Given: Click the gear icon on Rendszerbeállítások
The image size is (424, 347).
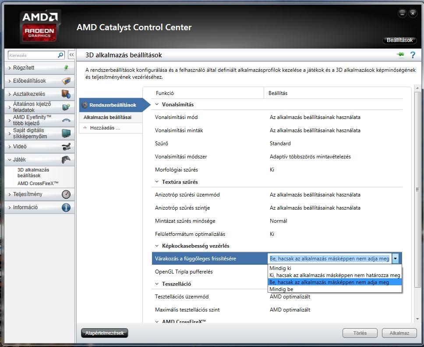Looking at the screenshot, I should [x=85, y=105].
